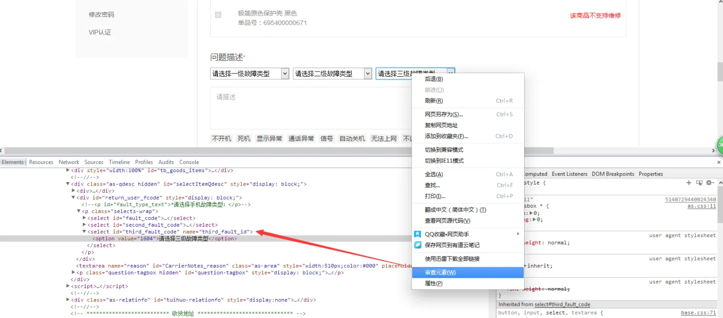Choose 全选(A) in the context menu

pos(468,174)
